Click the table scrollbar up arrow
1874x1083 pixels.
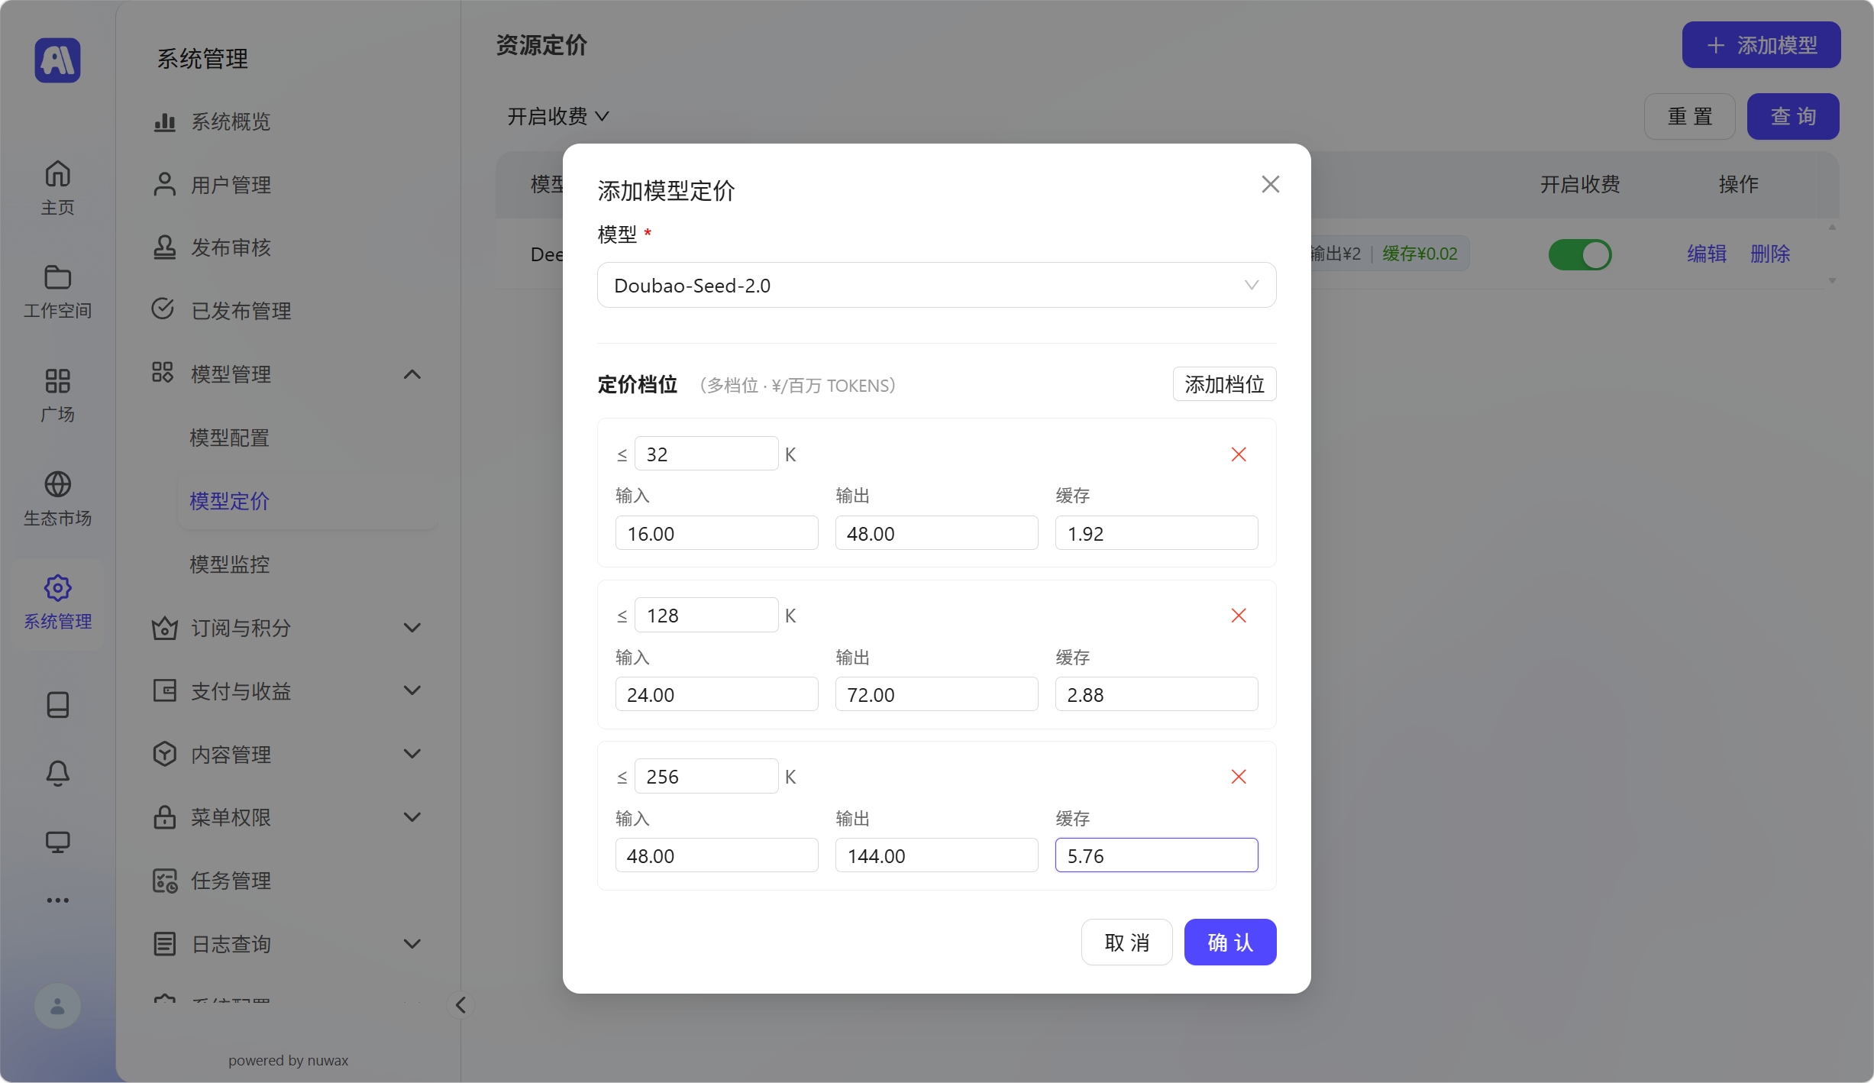click(1832, 228)
